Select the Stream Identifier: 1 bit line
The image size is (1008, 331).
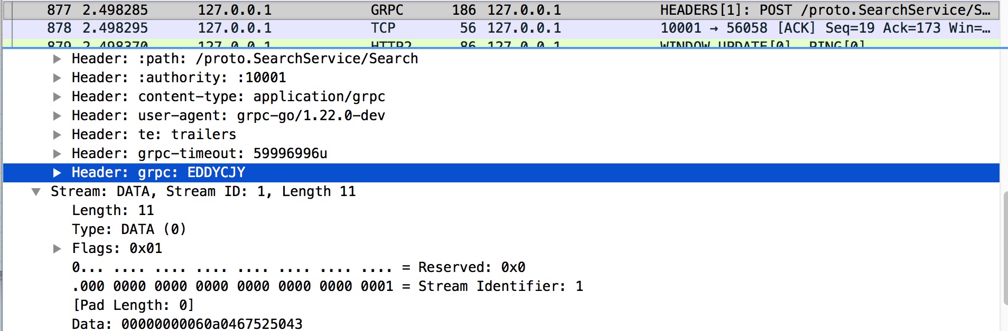(328, 287)
